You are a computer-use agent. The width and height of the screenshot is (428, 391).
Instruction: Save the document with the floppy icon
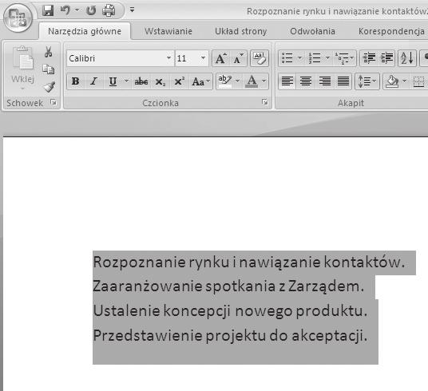click(48, 10)
